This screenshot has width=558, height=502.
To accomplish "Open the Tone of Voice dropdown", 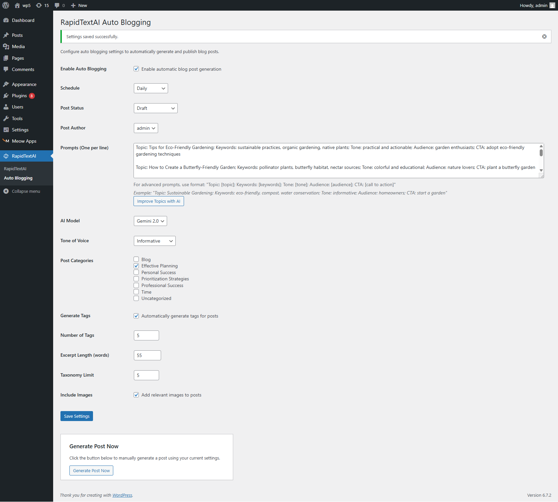I will coord(155,241).
